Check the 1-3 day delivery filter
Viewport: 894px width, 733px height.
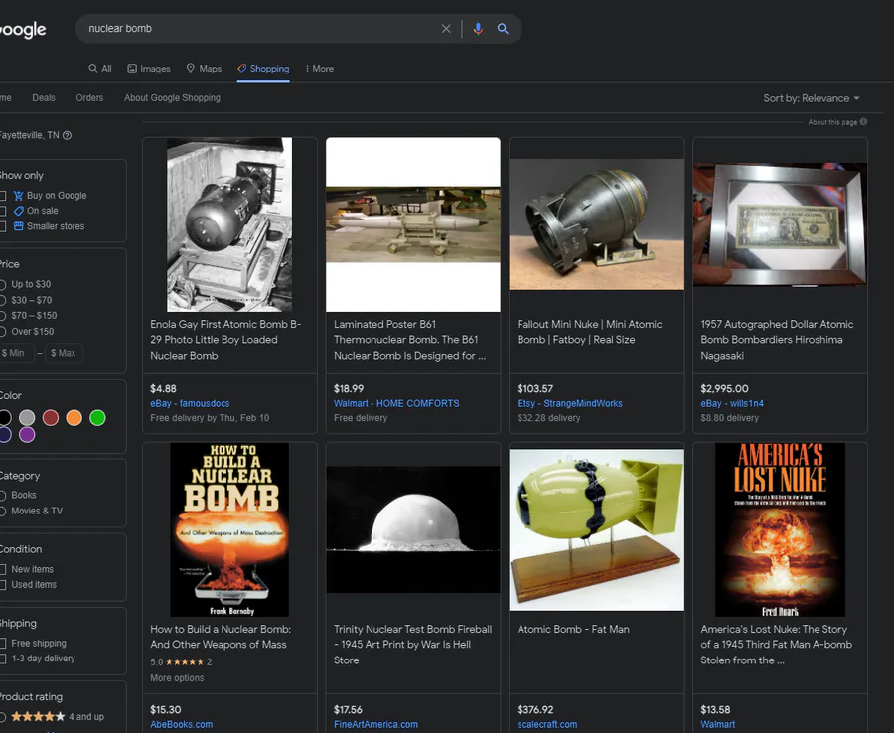[3, 659]
